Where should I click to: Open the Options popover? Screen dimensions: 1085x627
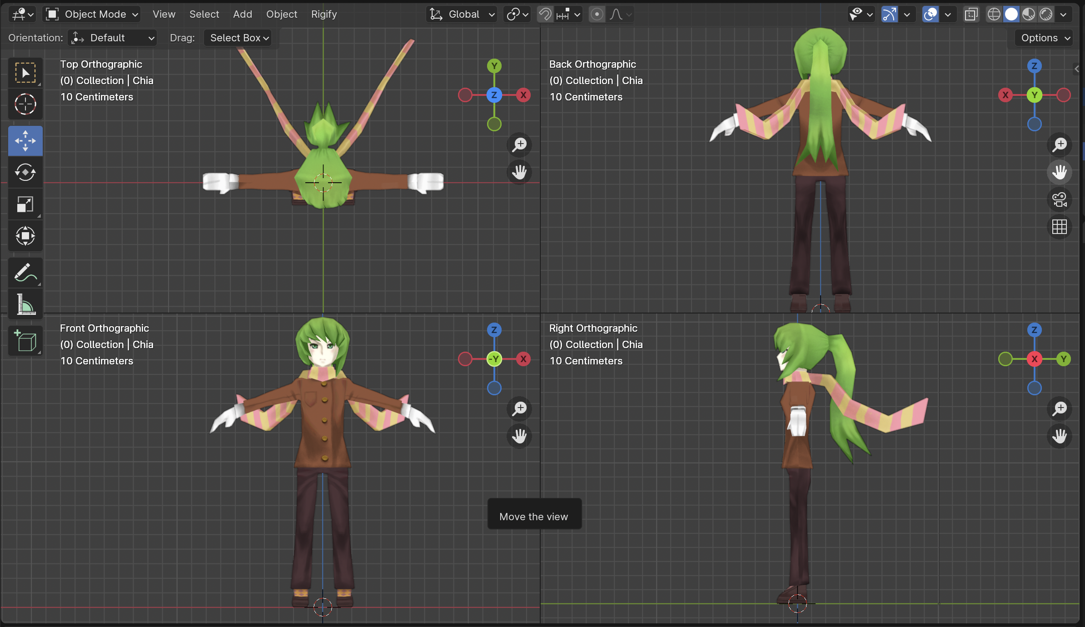pos(1044,38)
